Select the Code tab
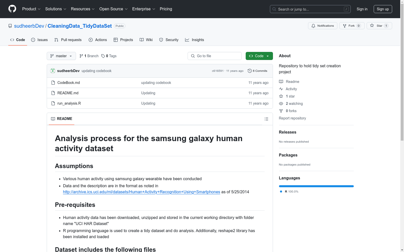The width and height of the screenshot is (404, 252). (18, 40)
